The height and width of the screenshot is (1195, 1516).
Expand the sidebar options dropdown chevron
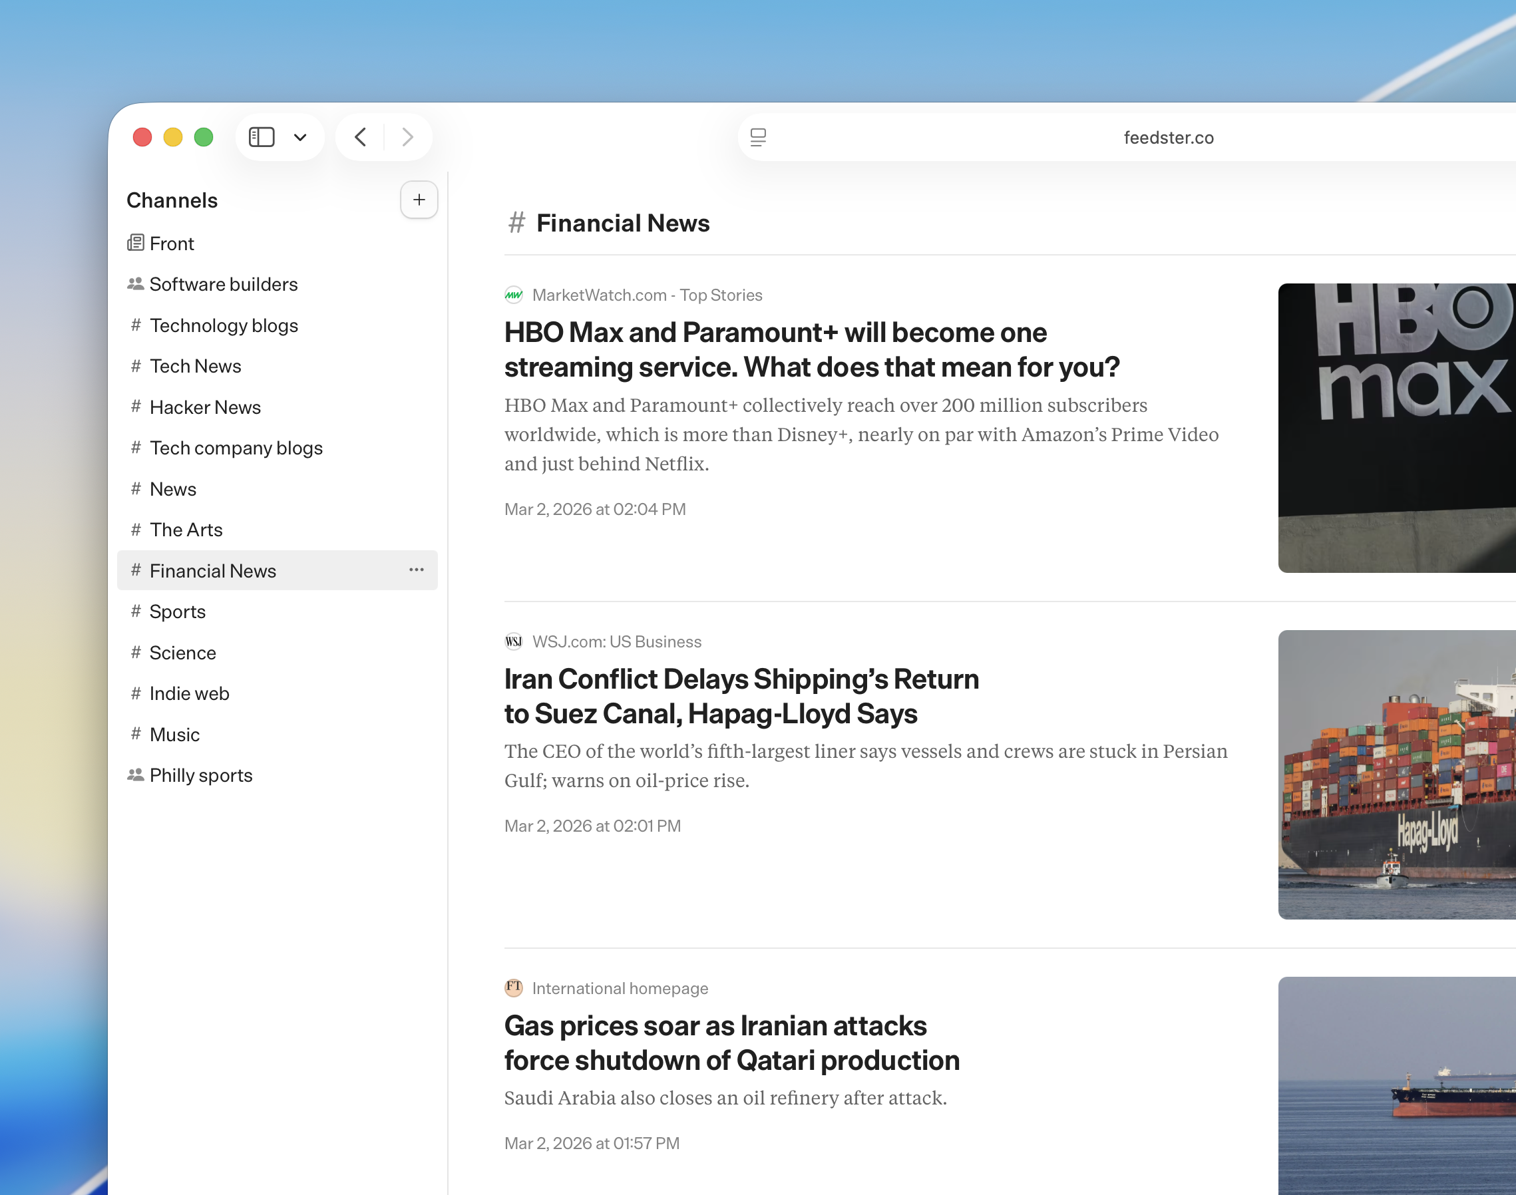coord(300,137)
